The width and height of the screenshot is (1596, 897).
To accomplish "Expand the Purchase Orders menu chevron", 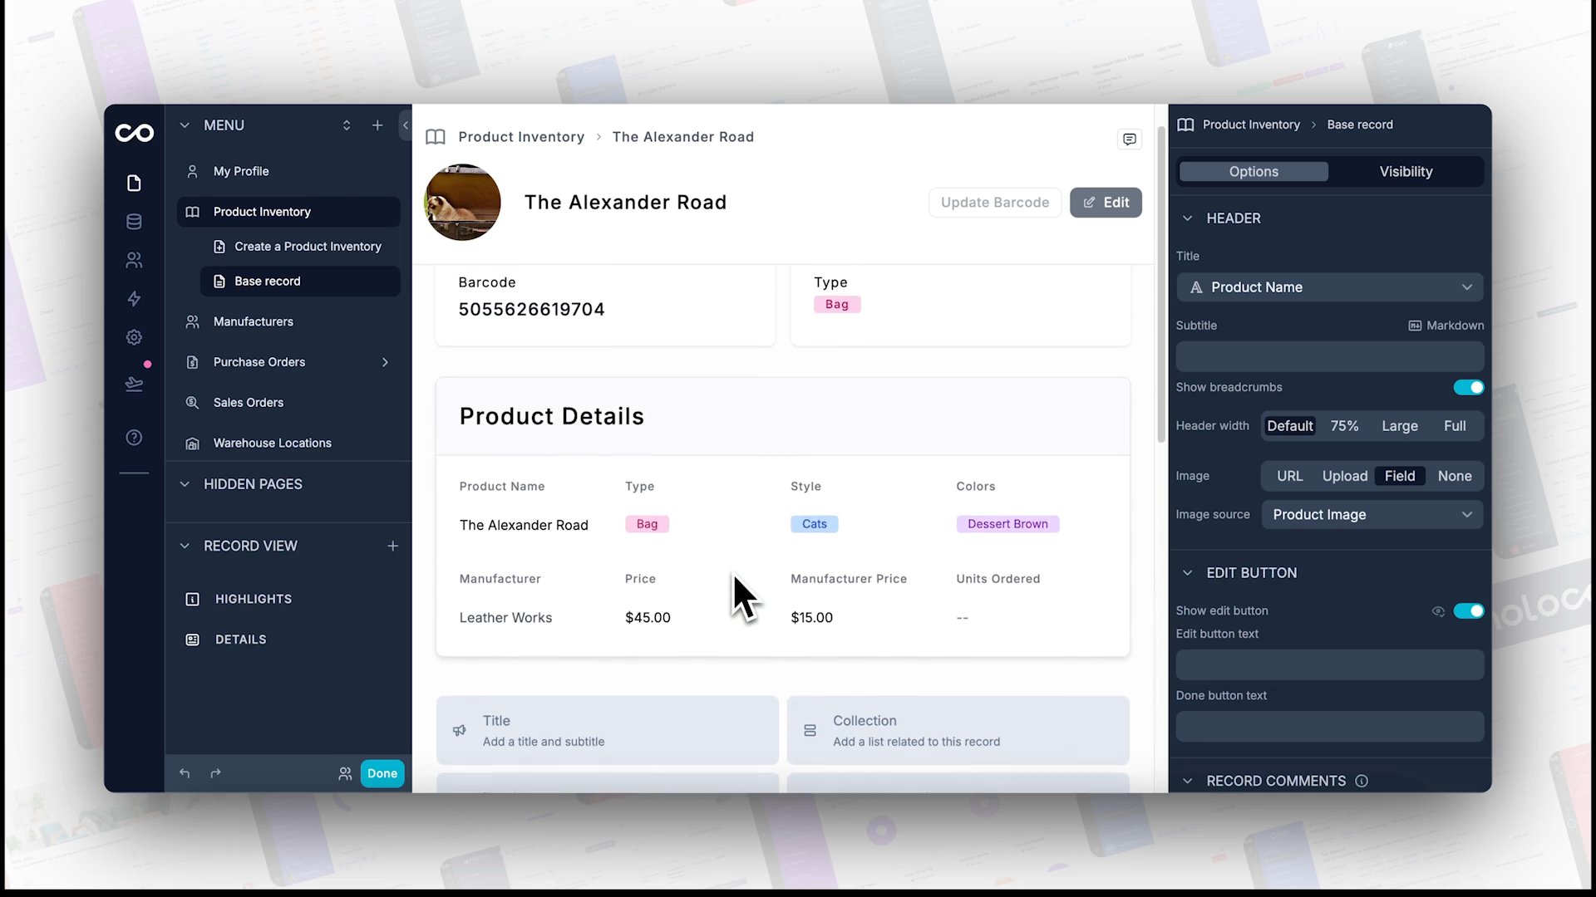I will [x=385, y=362].
